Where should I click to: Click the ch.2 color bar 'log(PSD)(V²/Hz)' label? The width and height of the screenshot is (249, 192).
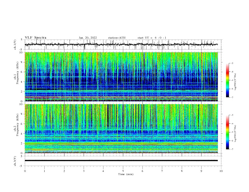tap(235, 134)
